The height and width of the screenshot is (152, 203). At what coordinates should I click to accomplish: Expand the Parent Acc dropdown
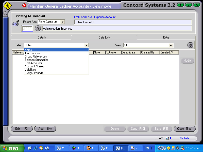point(62,22)
